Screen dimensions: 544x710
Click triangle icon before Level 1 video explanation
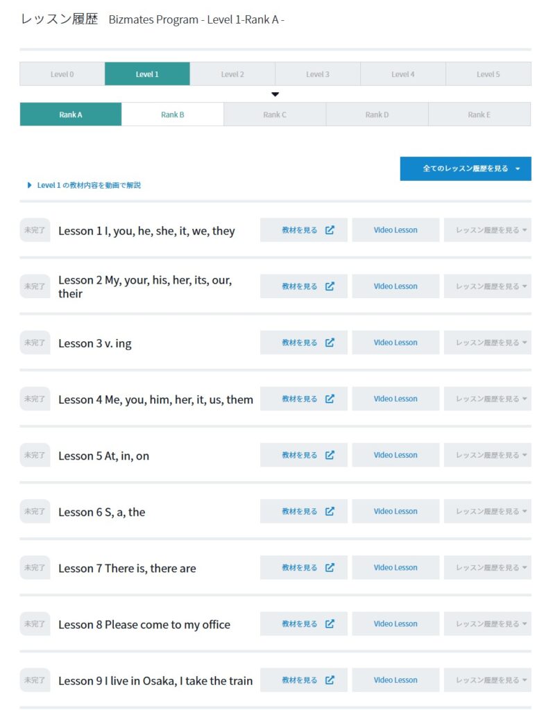point(29,185)
